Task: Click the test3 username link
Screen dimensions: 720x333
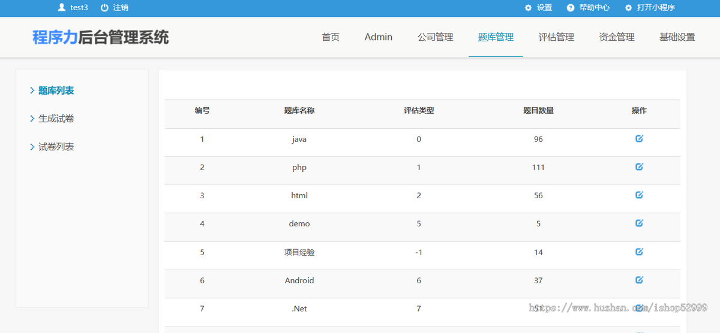Action: click(x=79, y=8)
